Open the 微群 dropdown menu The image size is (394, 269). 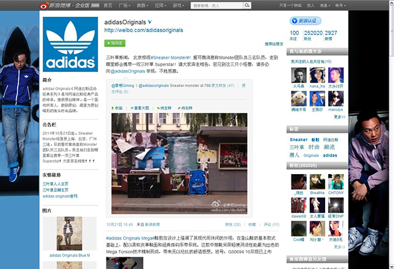[142, 5]
